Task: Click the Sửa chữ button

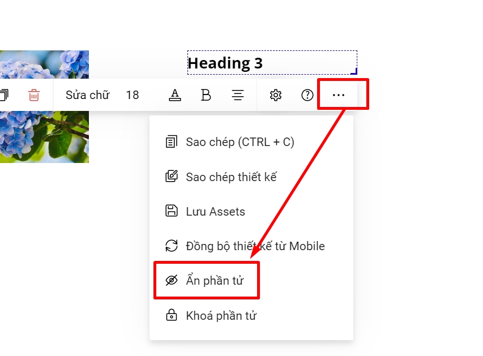Action: click(x=87, y=95)
